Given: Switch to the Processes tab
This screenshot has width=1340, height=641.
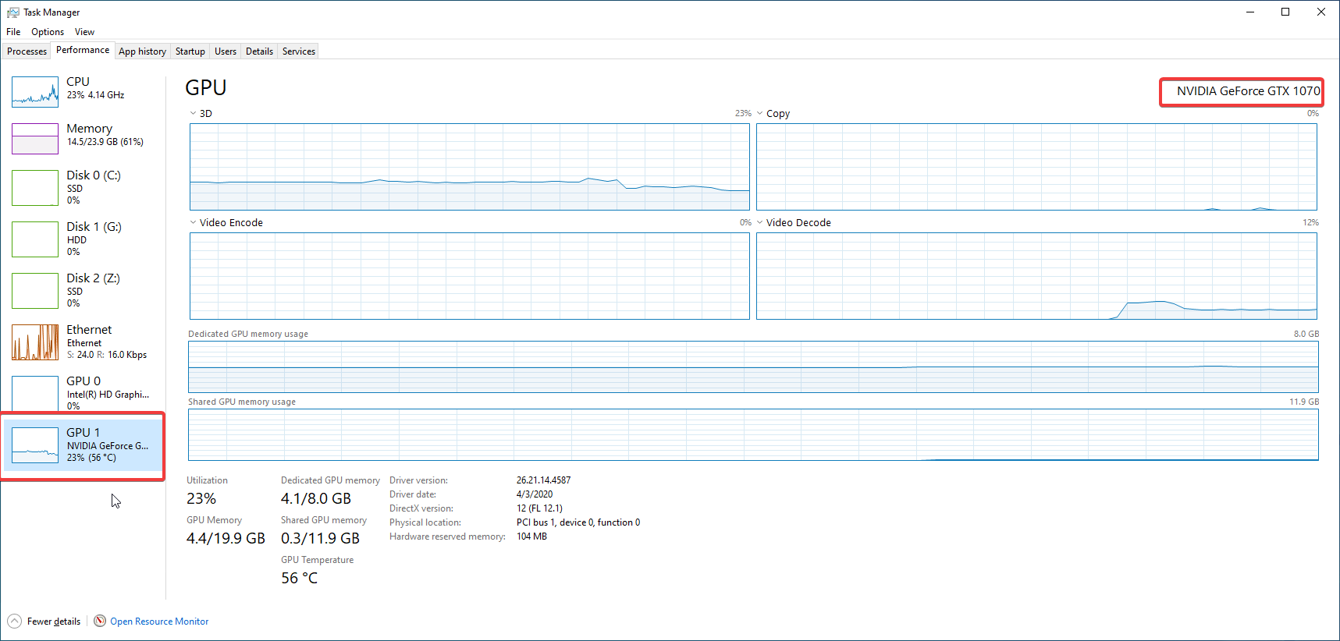Looking at the screenshot, I should point(27,51).
